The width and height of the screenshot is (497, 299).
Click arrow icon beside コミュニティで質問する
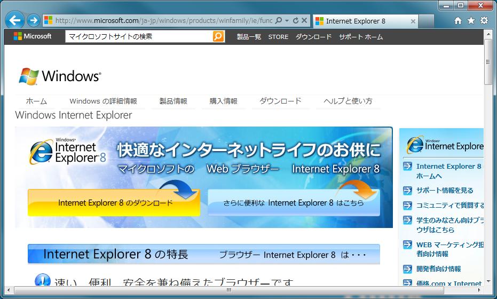point(407,206)
